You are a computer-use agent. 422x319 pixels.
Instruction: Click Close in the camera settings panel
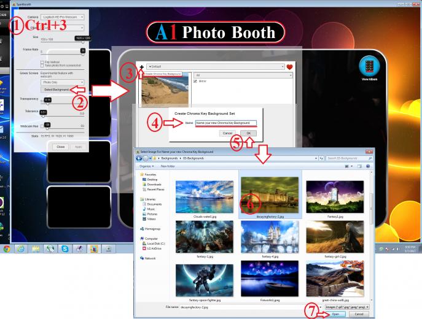point(61,147)
